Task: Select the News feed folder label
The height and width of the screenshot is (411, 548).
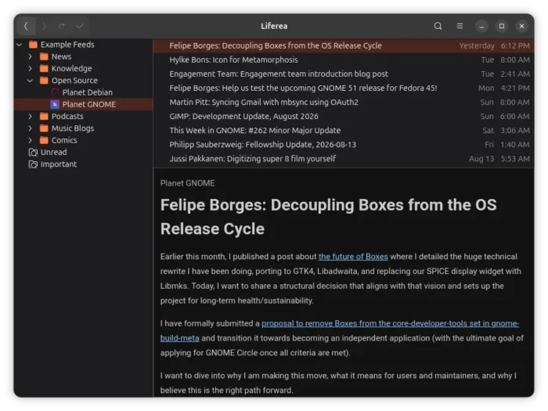Action: tap(62, 56)
